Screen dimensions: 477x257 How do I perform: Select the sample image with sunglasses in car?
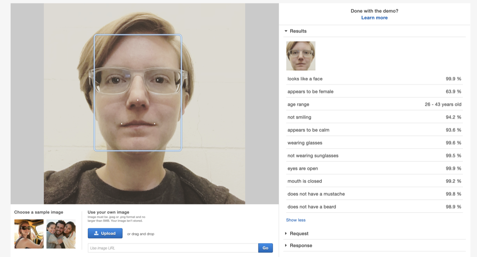(x=29, y=234)
